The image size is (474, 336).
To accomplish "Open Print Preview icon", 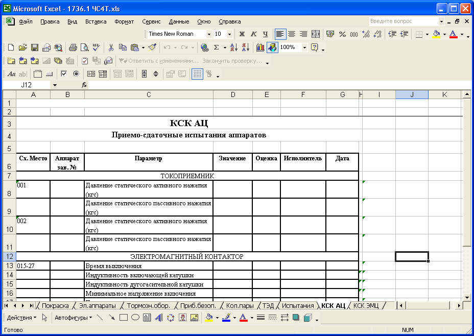I will (84, 47).
